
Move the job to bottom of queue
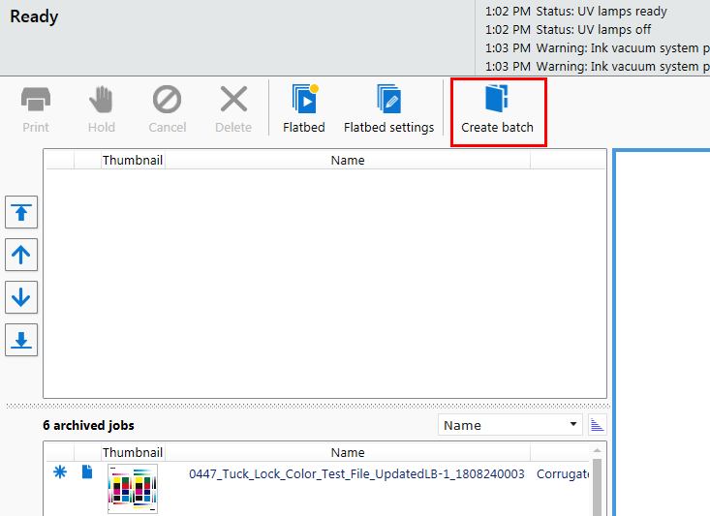click(22, 340)
